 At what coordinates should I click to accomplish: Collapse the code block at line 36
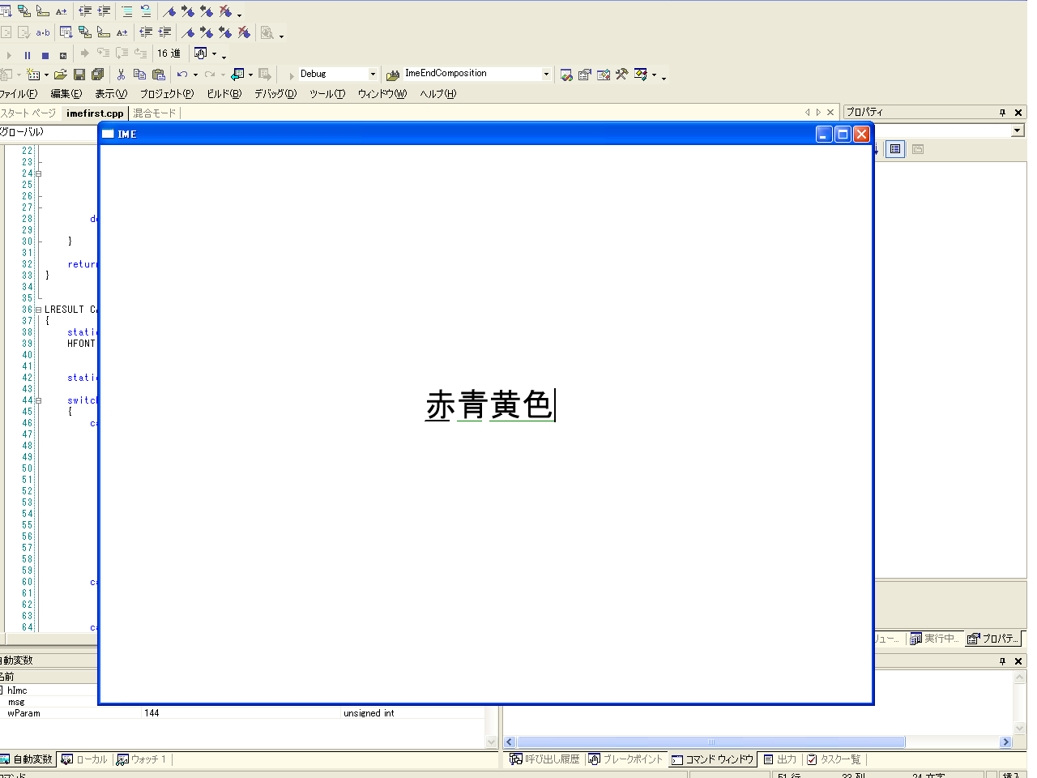point(38,310)
